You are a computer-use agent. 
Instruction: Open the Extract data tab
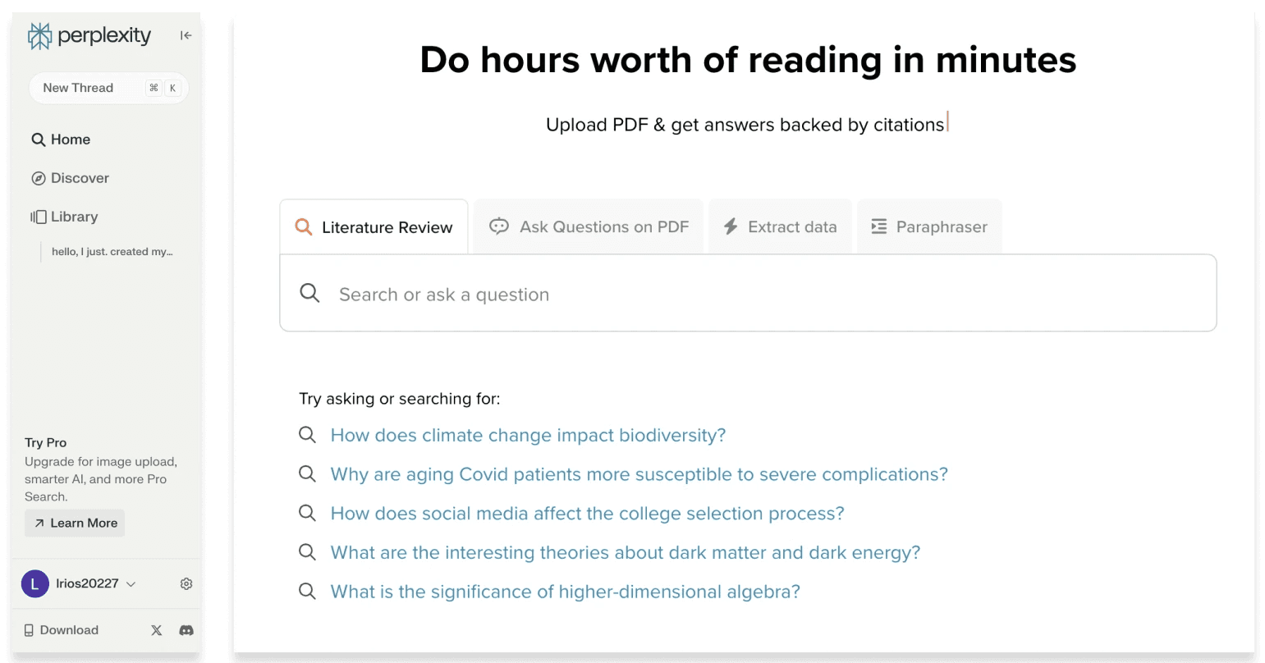tap(780, 226)
